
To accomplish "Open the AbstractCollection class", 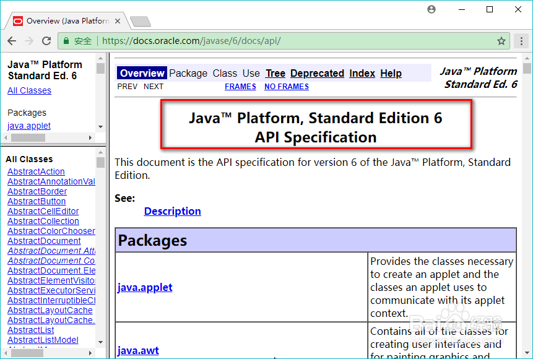I will tap(43, 221).
